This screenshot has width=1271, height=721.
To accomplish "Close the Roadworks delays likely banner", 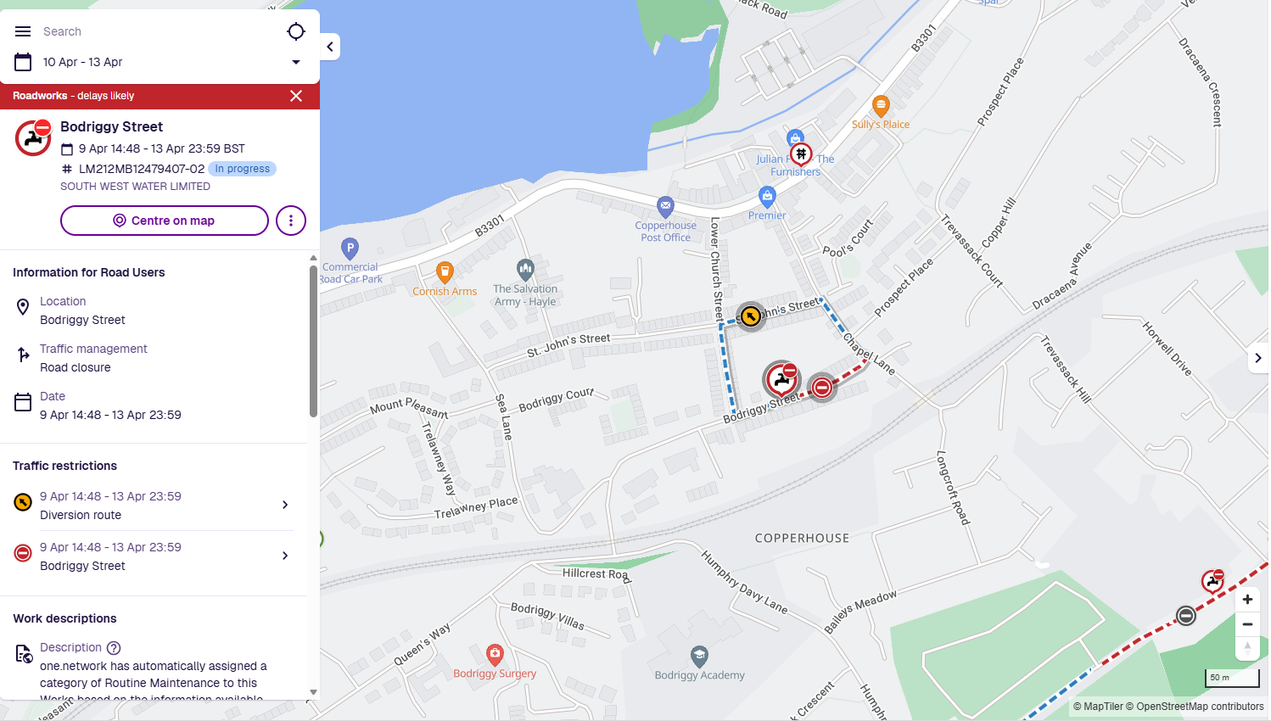I will (296, 96).
